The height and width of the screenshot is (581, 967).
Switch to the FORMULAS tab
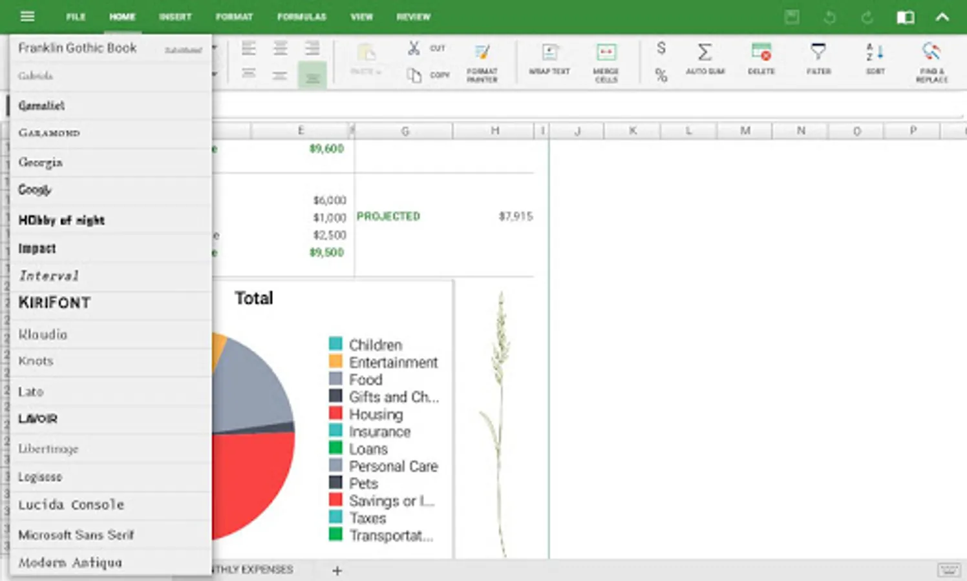pyautogui.click(x=302, y=17)
